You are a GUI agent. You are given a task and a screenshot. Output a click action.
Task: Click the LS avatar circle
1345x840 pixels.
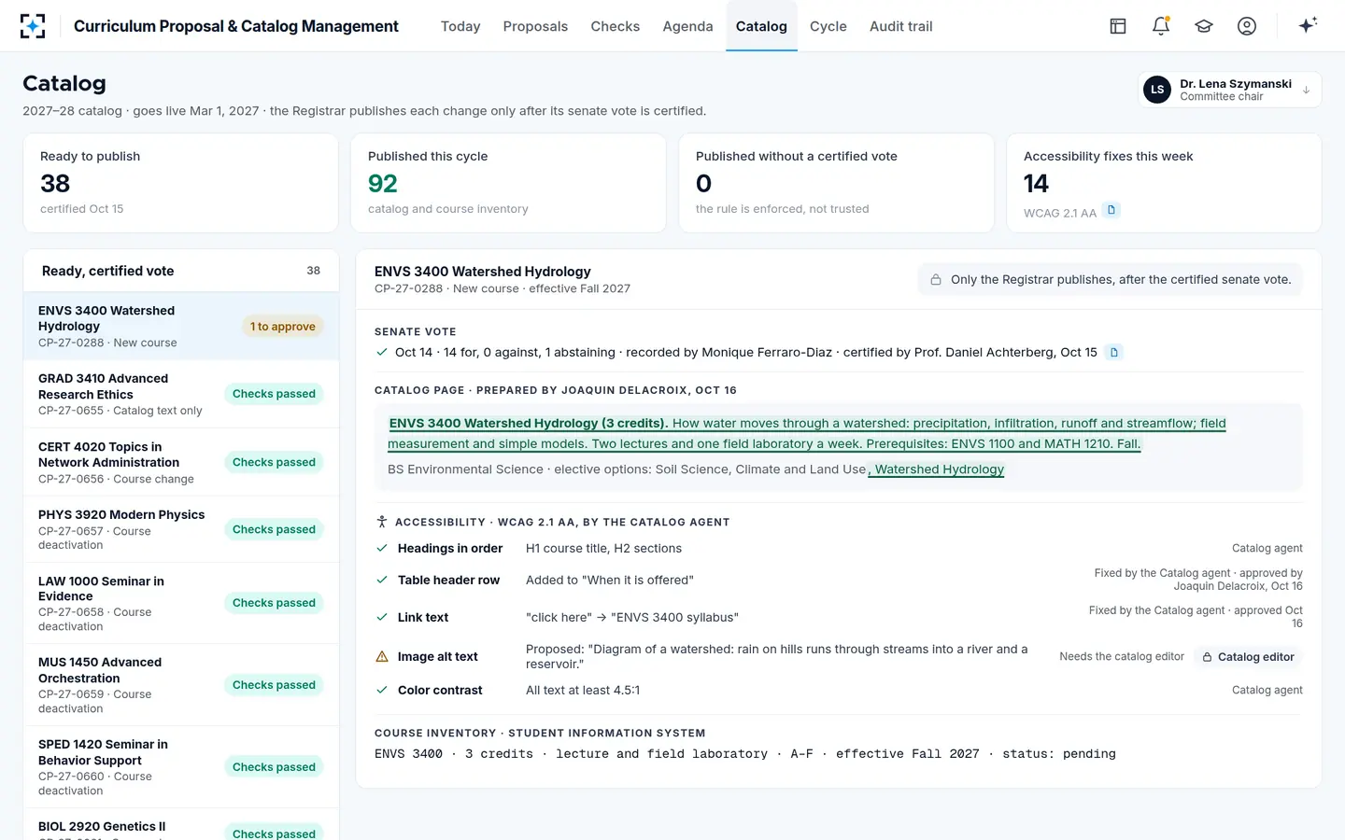click(x=1157, y=90)
